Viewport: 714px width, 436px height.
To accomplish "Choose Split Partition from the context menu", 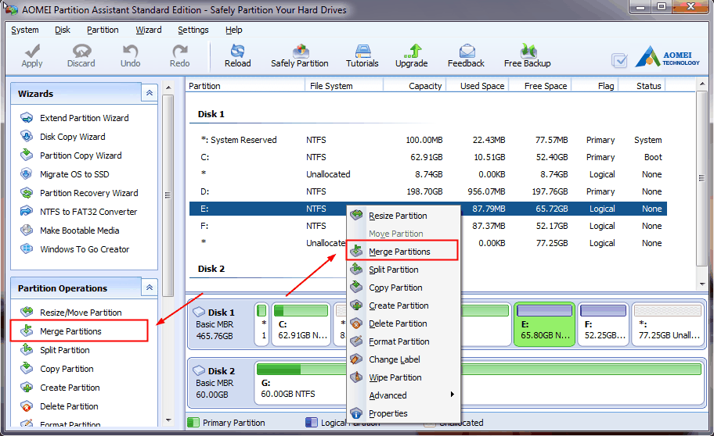I will pyautogui.click(x=403, y=270).
